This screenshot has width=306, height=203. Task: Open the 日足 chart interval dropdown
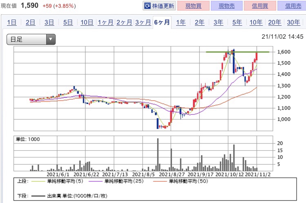(31, 39)
